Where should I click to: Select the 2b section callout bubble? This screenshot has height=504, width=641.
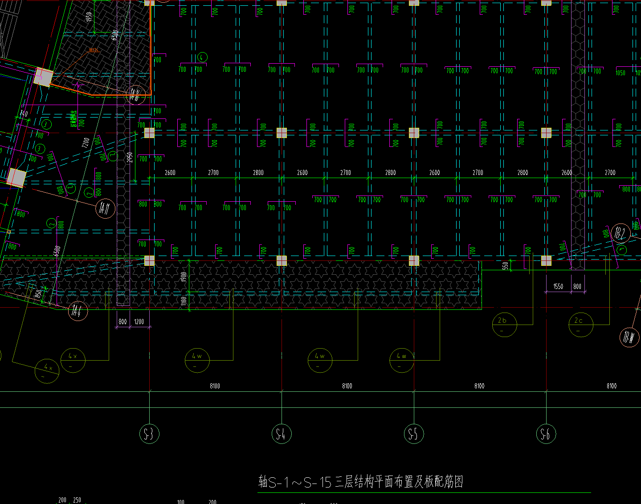coord(505,325)
